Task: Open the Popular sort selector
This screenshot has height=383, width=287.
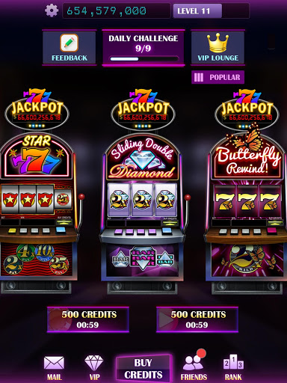Action: click(217, 77)
